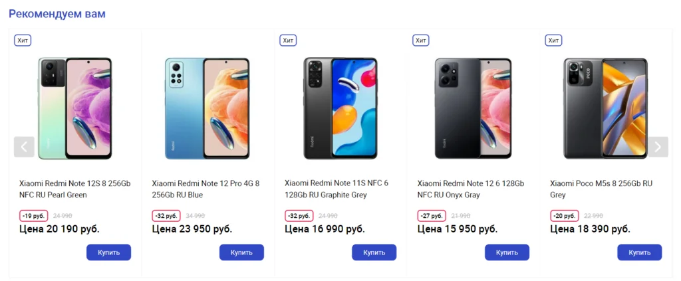
Task: Open the Redmi Note 12 Pro Blue image
Action: pos(207,108)
